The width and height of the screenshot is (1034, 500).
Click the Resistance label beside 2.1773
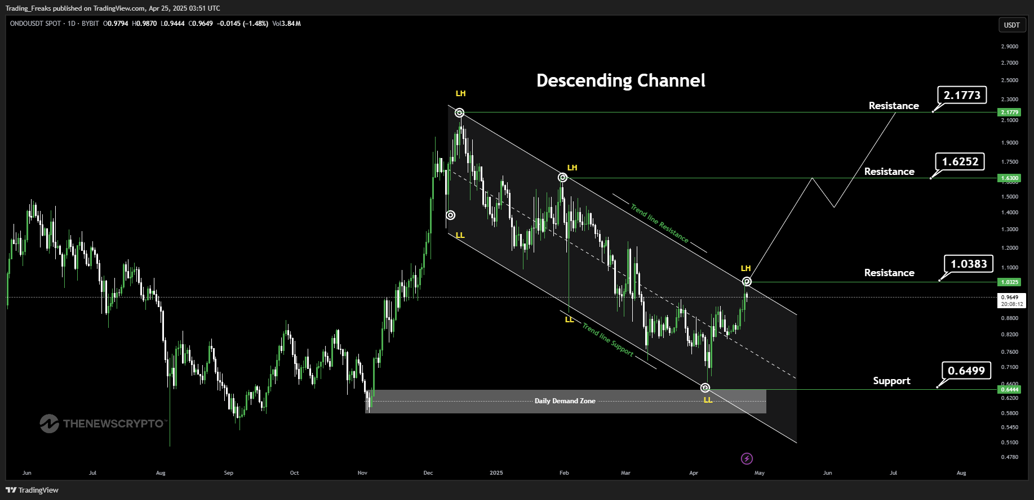[894, 106]
